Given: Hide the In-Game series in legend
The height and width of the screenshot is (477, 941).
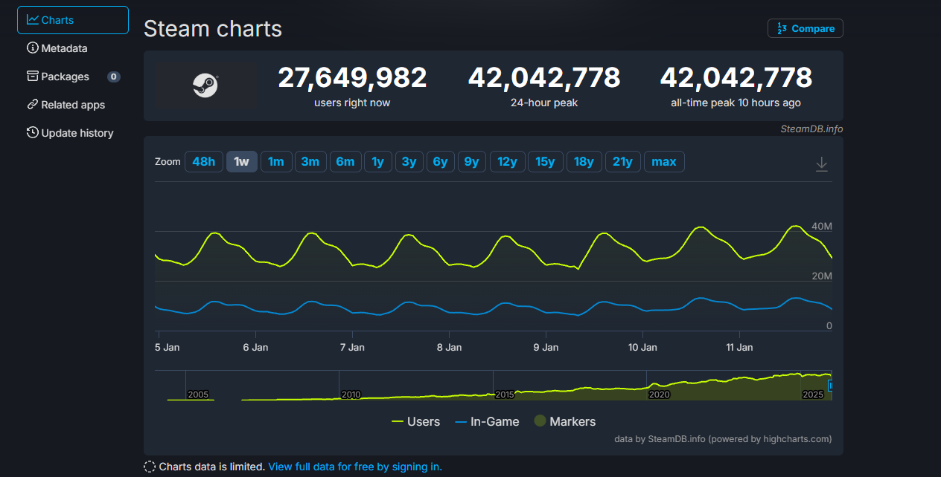Looking at the screenshot, I should coord(487,421).
